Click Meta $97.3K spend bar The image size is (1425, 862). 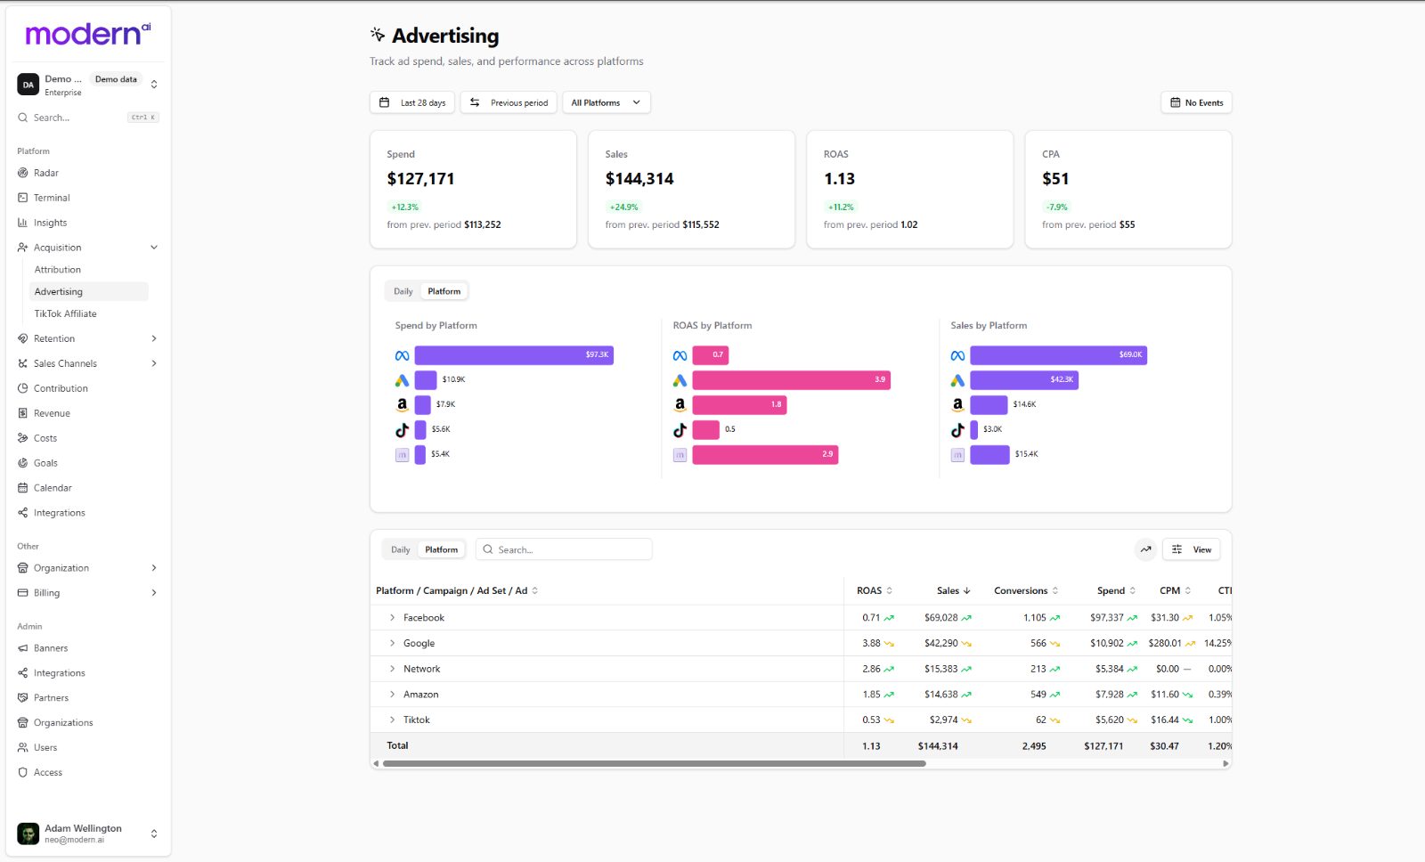pos(514,355)
